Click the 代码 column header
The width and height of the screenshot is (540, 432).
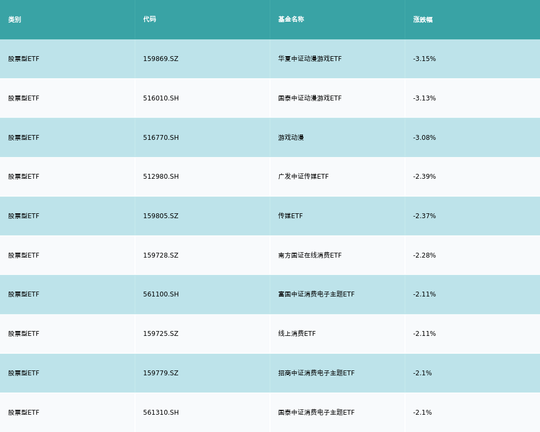pos(150,19)
